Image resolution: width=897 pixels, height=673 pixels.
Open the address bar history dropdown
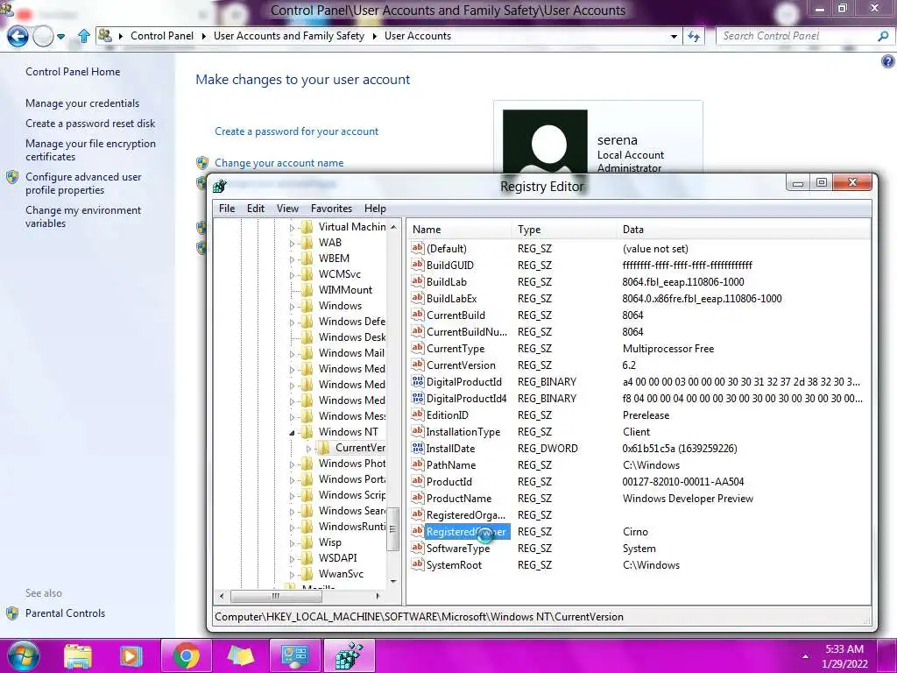coord(674,36)
